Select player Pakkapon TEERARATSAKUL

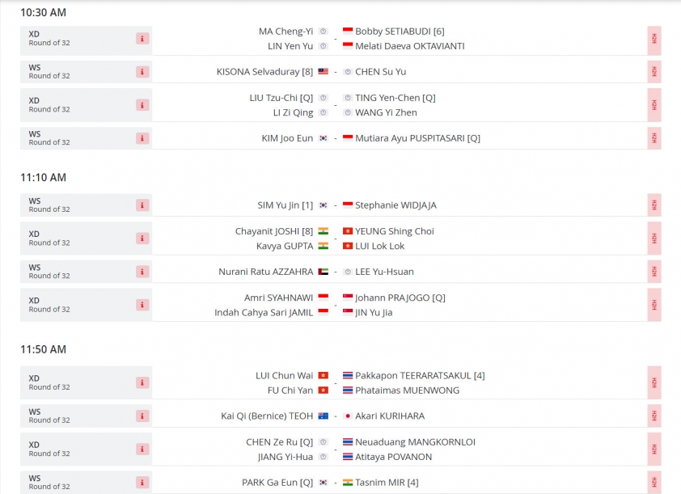[x=420, y=375]
